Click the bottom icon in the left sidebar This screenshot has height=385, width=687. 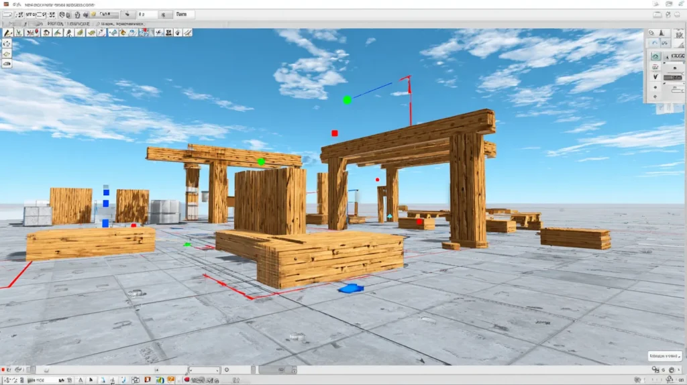point(7,64)
